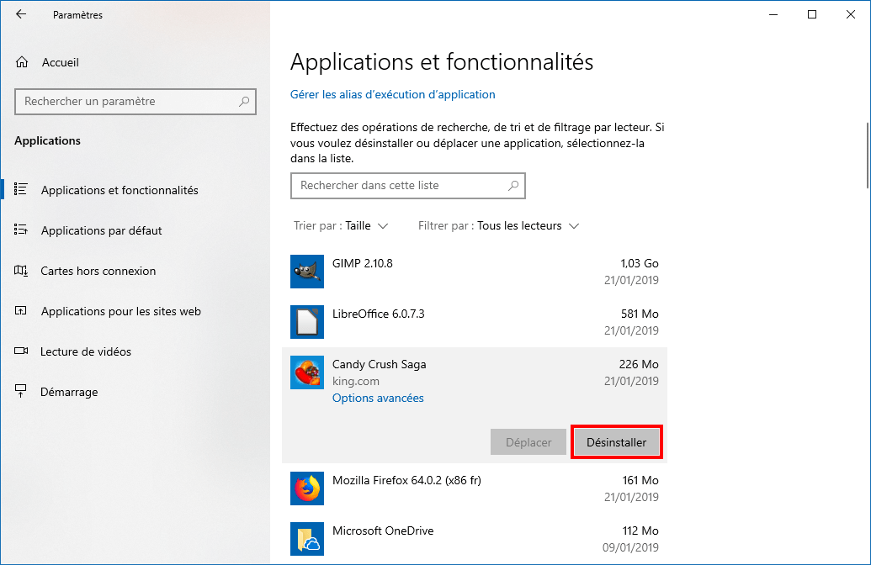Click the Applications pour les sites web icon

coord(20,311)
